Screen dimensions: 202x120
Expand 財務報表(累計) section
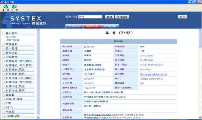[x=18, y=70]
